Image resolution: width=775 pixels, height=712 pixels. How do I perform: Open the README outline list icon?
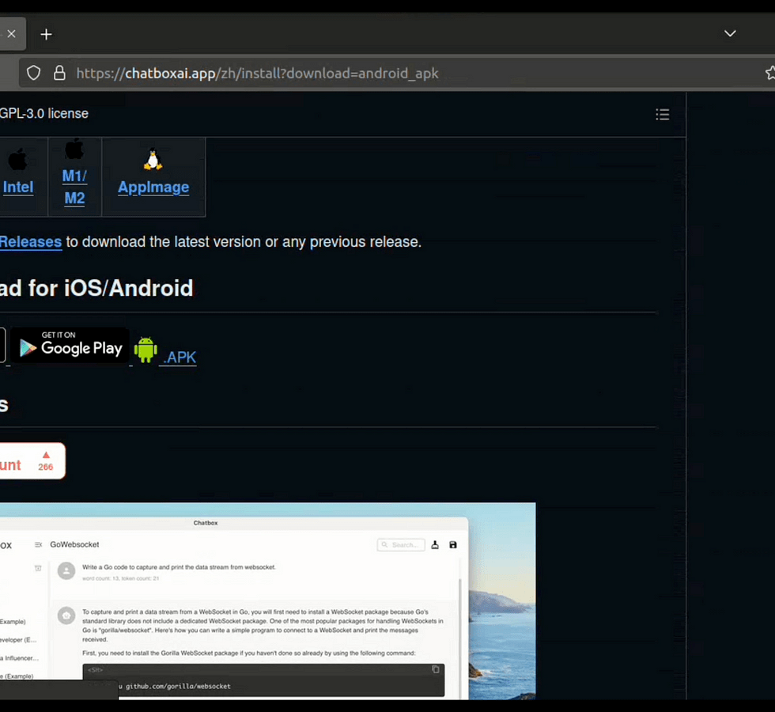point(663,115)
